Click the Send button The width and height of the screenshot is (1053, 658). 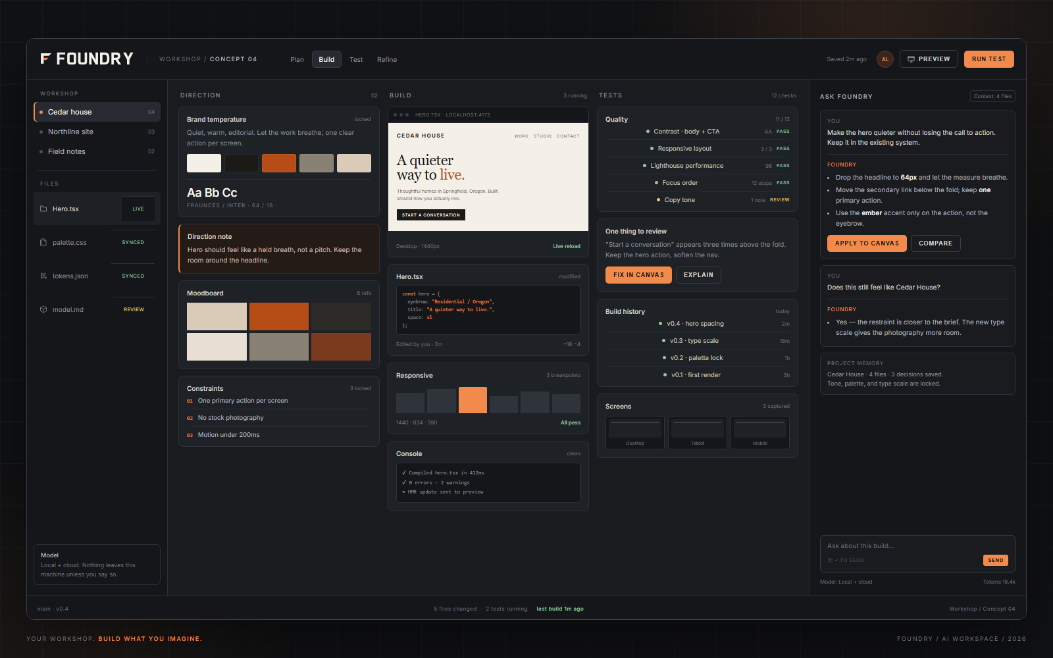click(x=996, y=560)
